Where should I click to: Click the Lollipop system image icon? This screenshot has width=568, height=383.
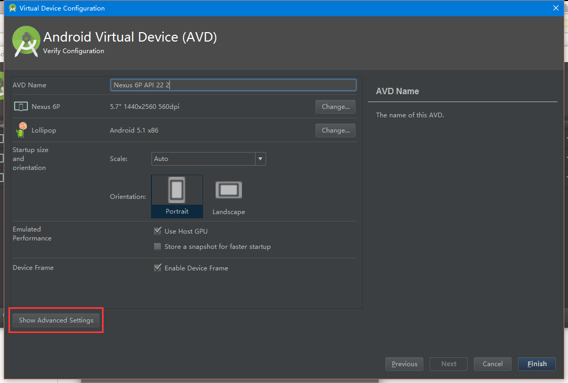pos(22,130)
